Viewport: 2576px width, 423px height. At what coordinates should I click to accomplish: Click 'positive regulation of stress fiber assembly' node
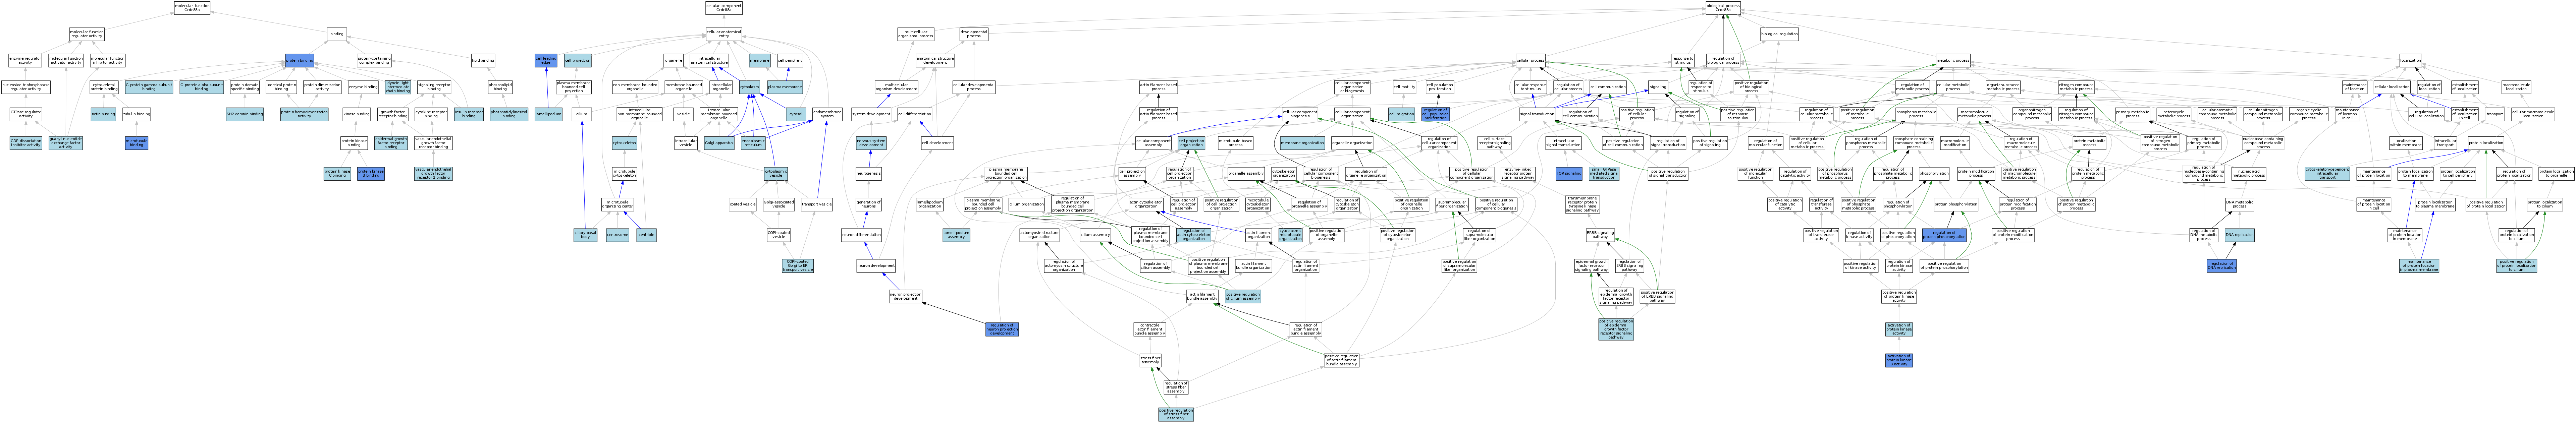point(1176,414)
